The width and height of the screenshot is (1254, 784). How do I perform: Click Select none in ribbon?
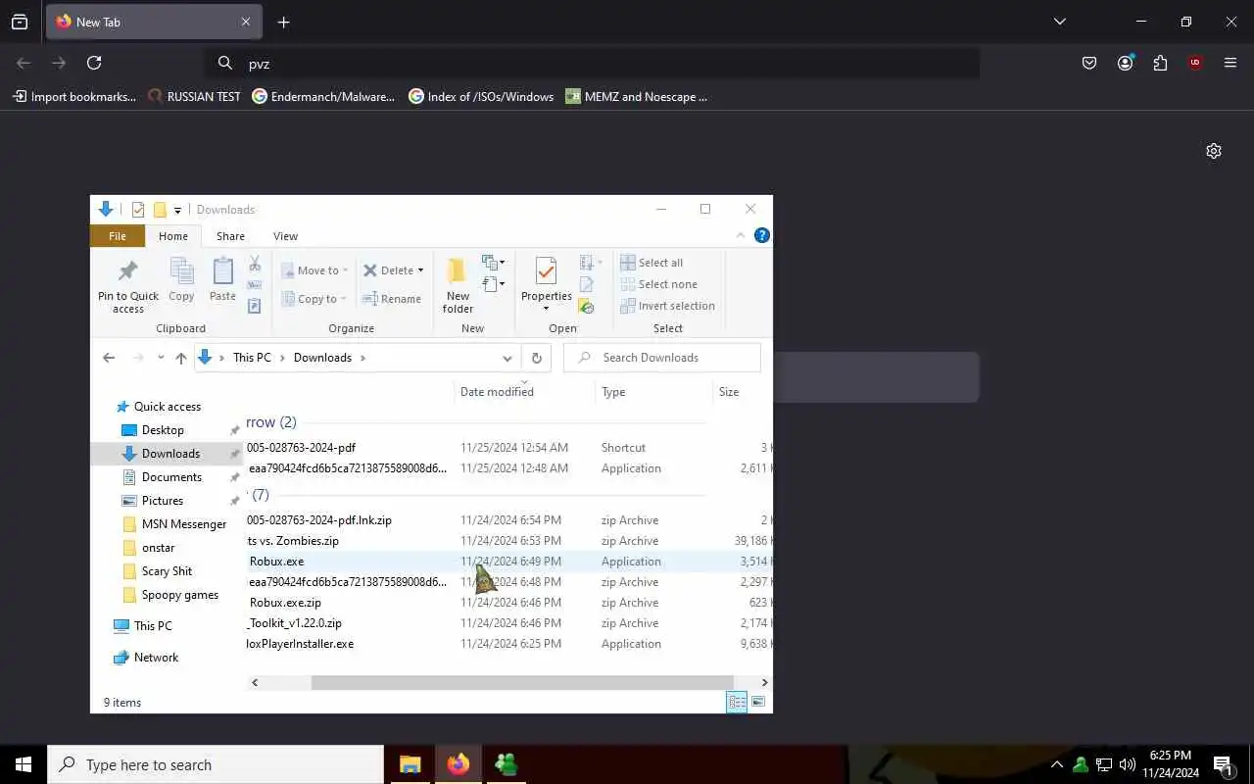(x=658, y=284)
